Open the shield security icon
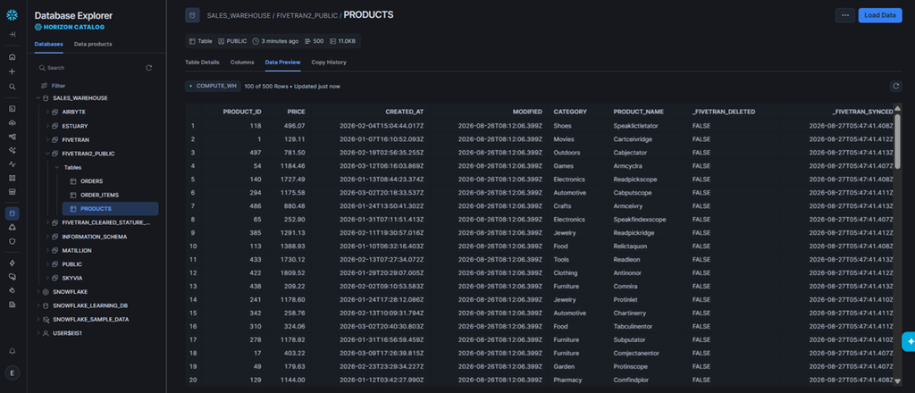 pyautogui.click(x=13, y=241)
